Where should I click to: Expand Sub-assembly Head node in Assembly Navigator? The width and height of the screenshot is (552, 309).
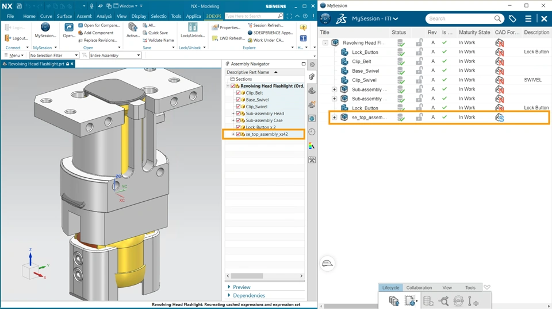click(233, 114)
